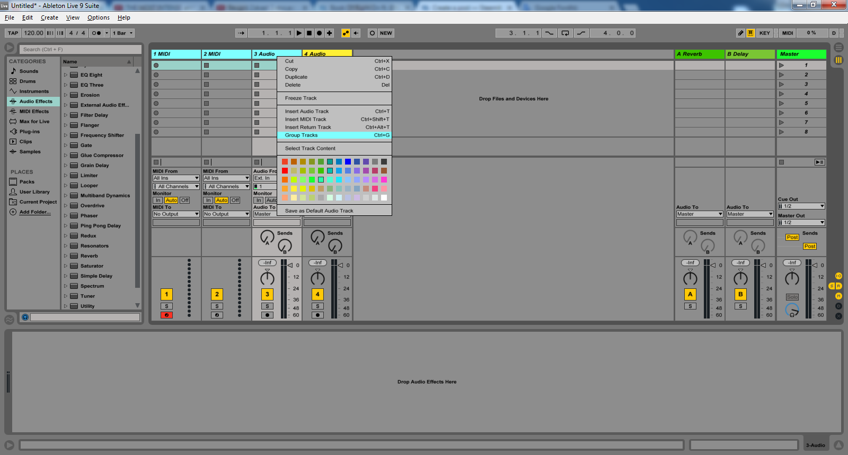Open Packs in Places

[x=26, y=181]
